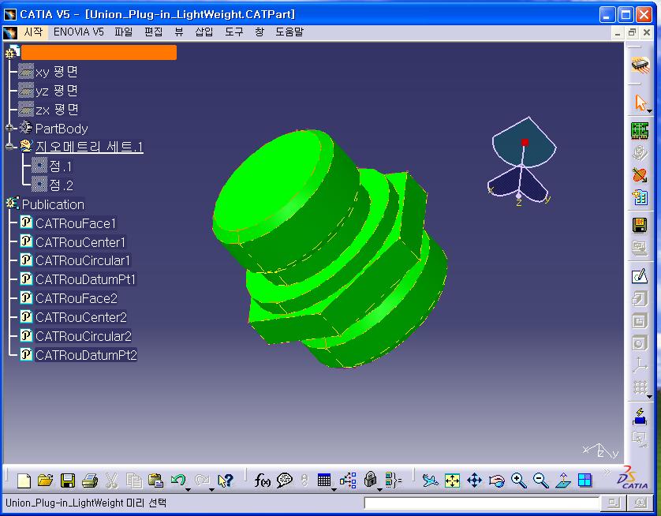Select CATRouFace1 in the Publication tree
Screen dimensions: 661x516
point(76,223)
